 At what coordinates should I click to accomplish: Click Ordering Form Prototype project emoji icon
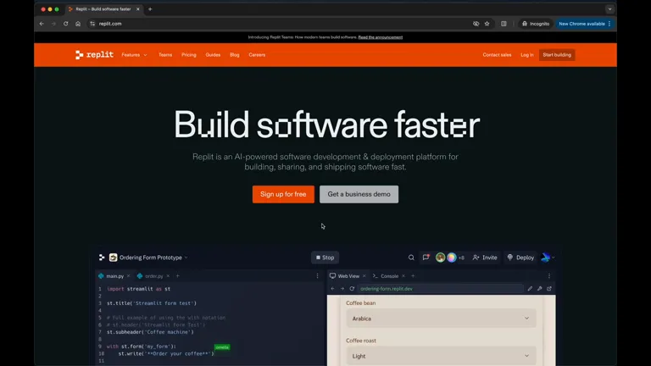coord(113,258)
